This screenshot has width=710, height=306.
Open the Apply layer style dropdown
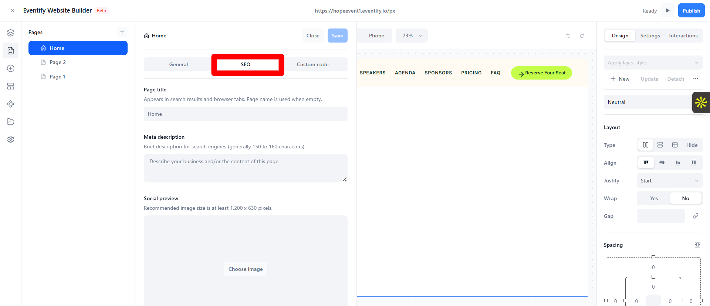click(x=653, y=63)
